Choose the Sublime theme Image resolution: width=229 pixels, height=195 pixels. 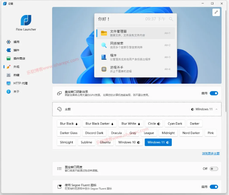[x=87, y=142]
